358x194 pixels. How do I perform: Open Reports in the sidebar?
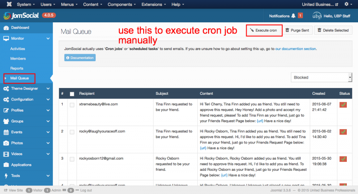[x=17, y=68]
